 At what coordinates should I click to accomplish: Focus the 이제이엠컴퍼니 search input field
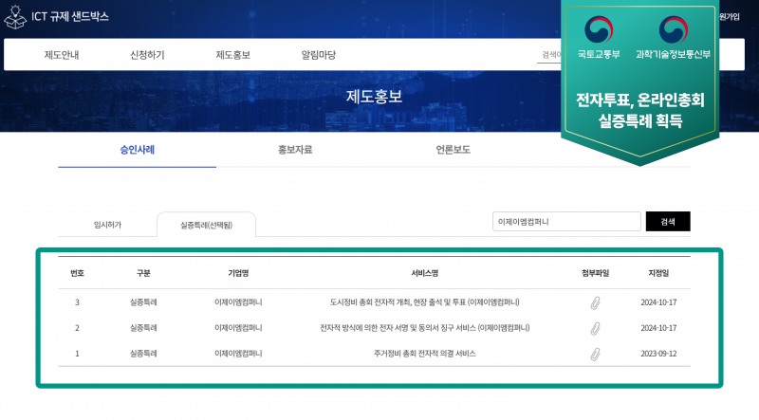pyautogui.click(x=566, y=222)
